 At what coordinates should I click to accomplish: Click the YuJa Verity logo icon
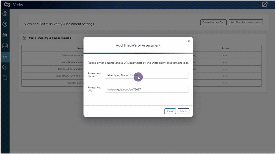pos(7,5)
